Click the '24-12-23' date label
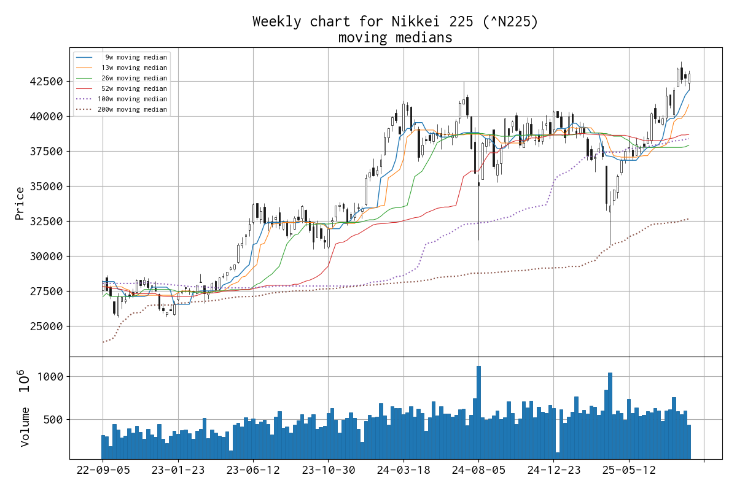This screenshot has height=491, width=737. coord(553,471)
